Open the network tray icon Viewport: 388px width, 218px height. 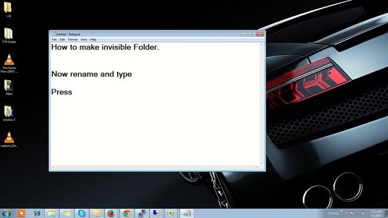(x=358, y=214)
